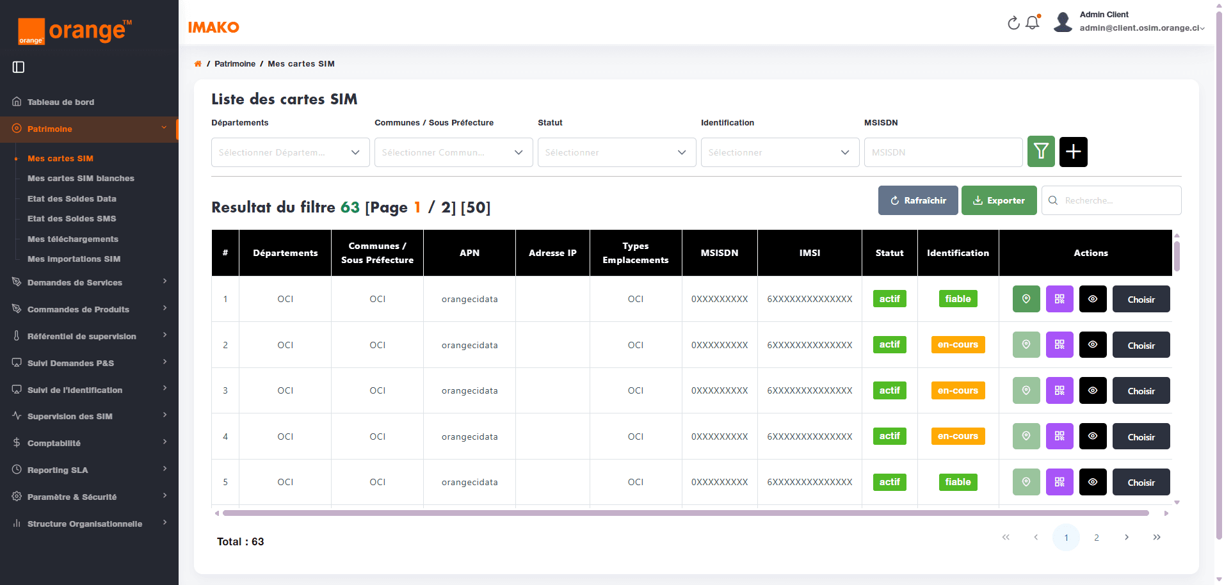Expand Reporting SLA menu
Viewport: 1224px width, 585px height.
[89, 470]
